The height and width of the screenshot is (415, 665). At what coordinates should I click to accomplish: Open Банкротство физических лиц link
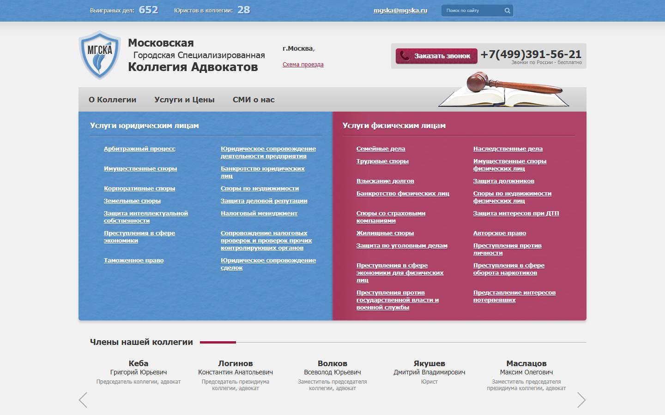tap(403, 193)
